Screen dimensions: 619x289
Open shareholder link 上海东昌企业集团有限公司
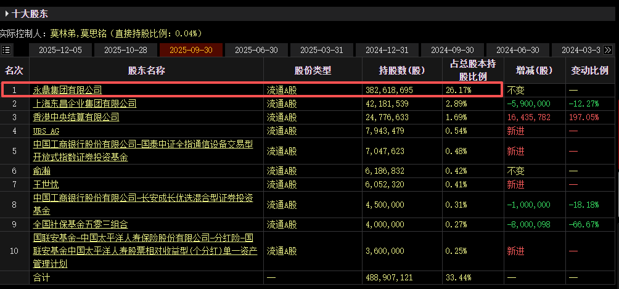[x=84, y=104]
